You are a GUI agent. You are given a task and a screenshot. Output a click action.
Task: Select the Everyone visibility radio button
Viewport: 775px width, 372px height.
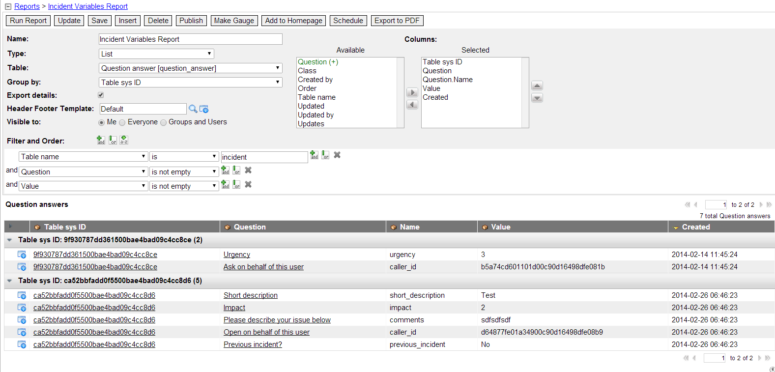[122, 122]
